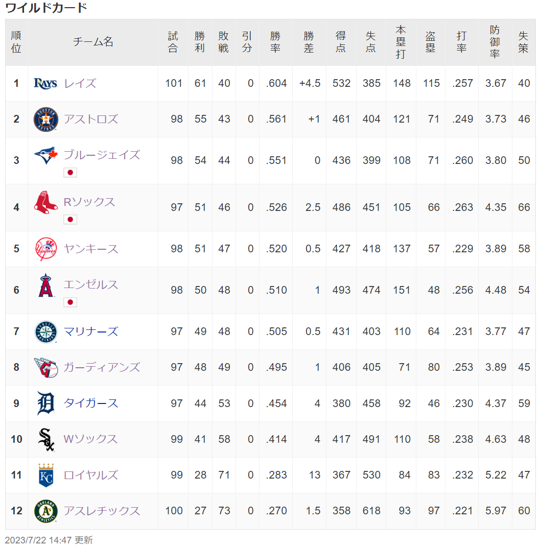
Task: Click the Guardians winged G logo
Action: 46,368
